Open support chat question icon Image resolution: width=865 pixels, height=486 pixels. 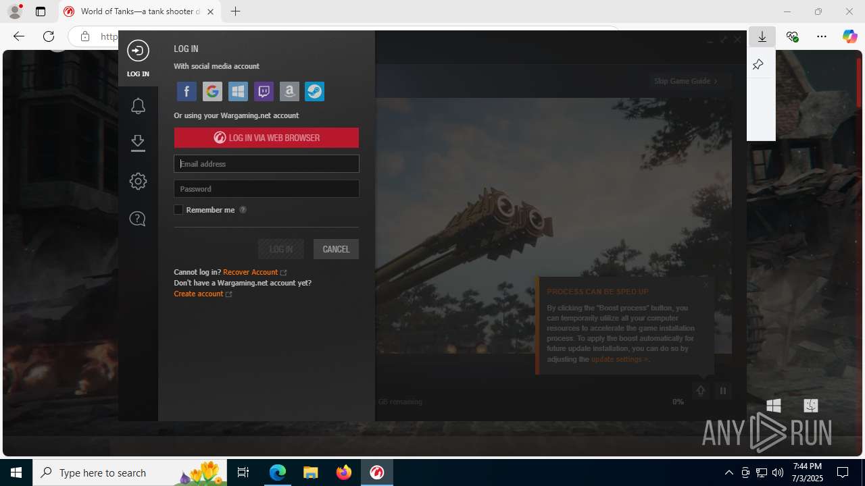point(138,219)
